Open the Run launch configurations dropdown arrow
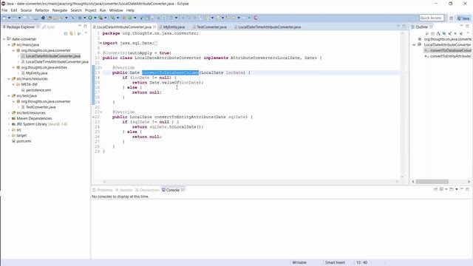This screenshot has height=266, width=473. click(95, 18)
